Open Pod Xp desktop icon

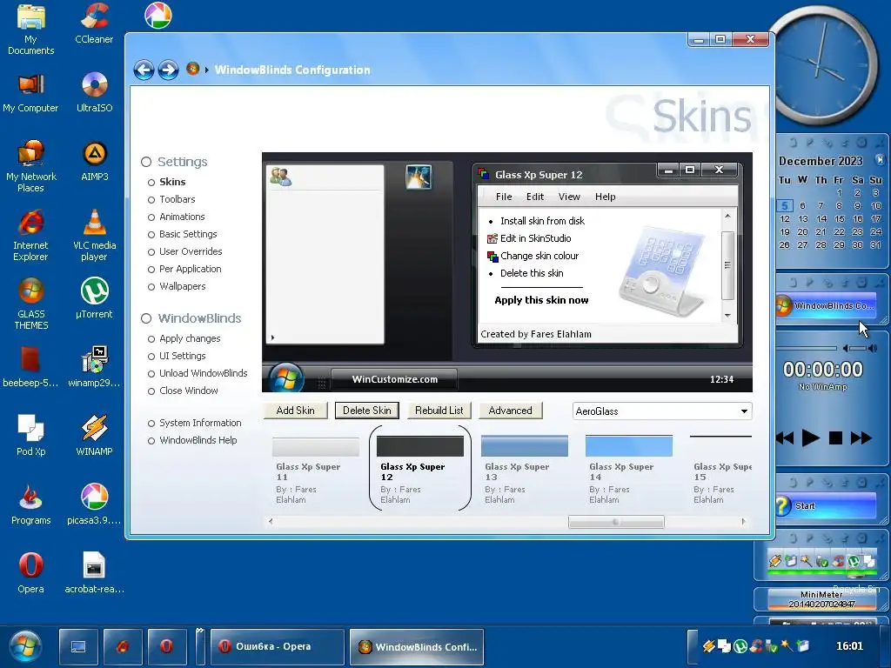point(30,436)
